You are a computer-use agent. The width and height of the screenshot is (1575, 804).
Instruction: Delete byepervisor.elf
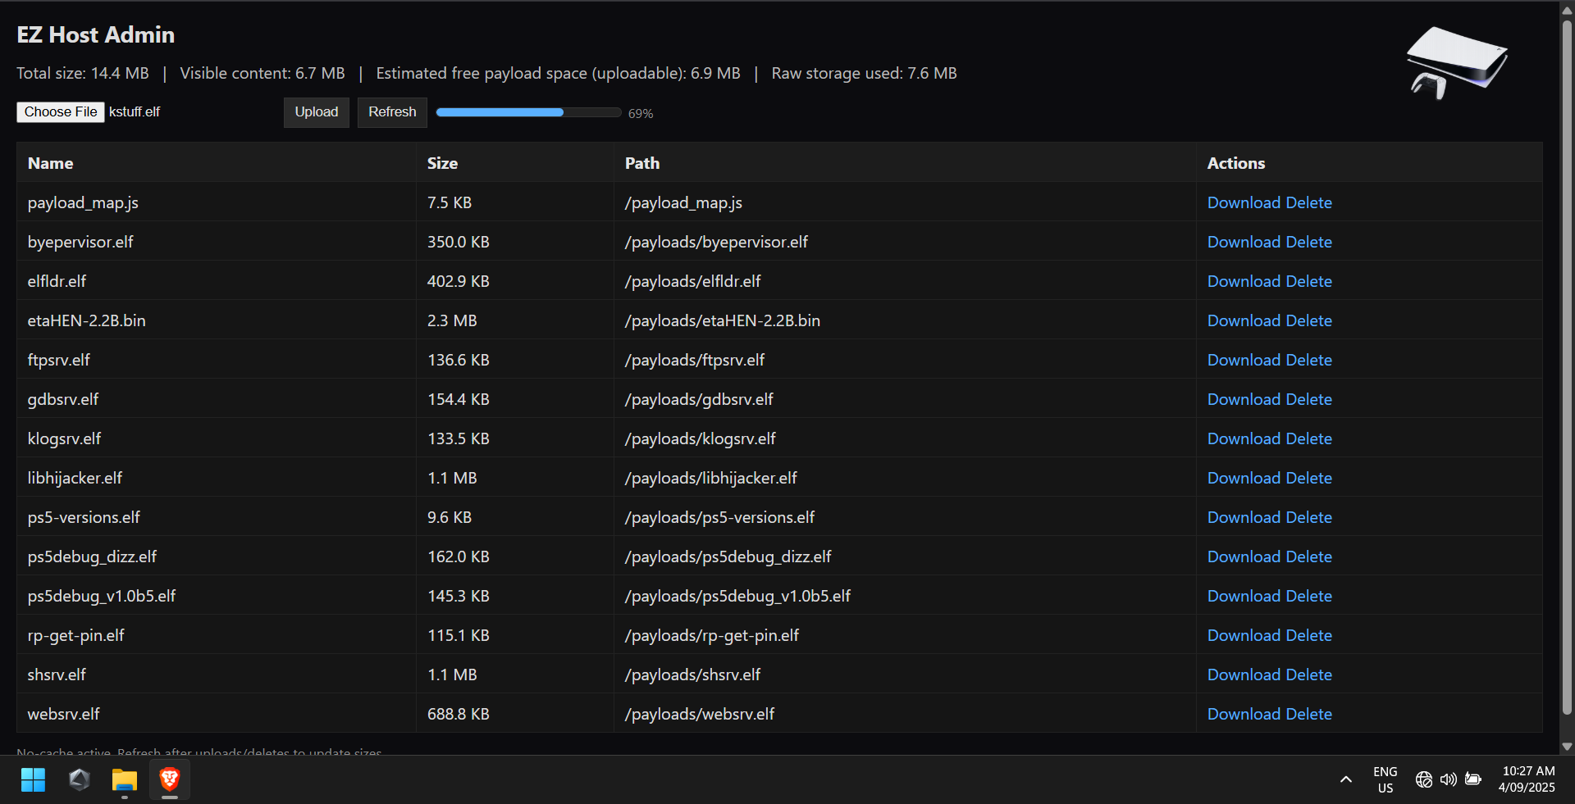(1308, 242)
